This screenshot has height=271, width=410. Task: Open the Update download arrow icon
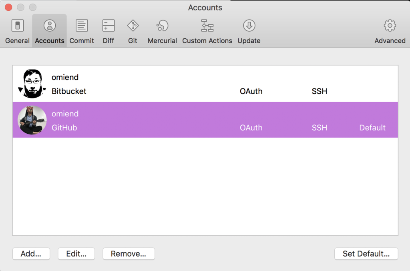click(249, 26)
